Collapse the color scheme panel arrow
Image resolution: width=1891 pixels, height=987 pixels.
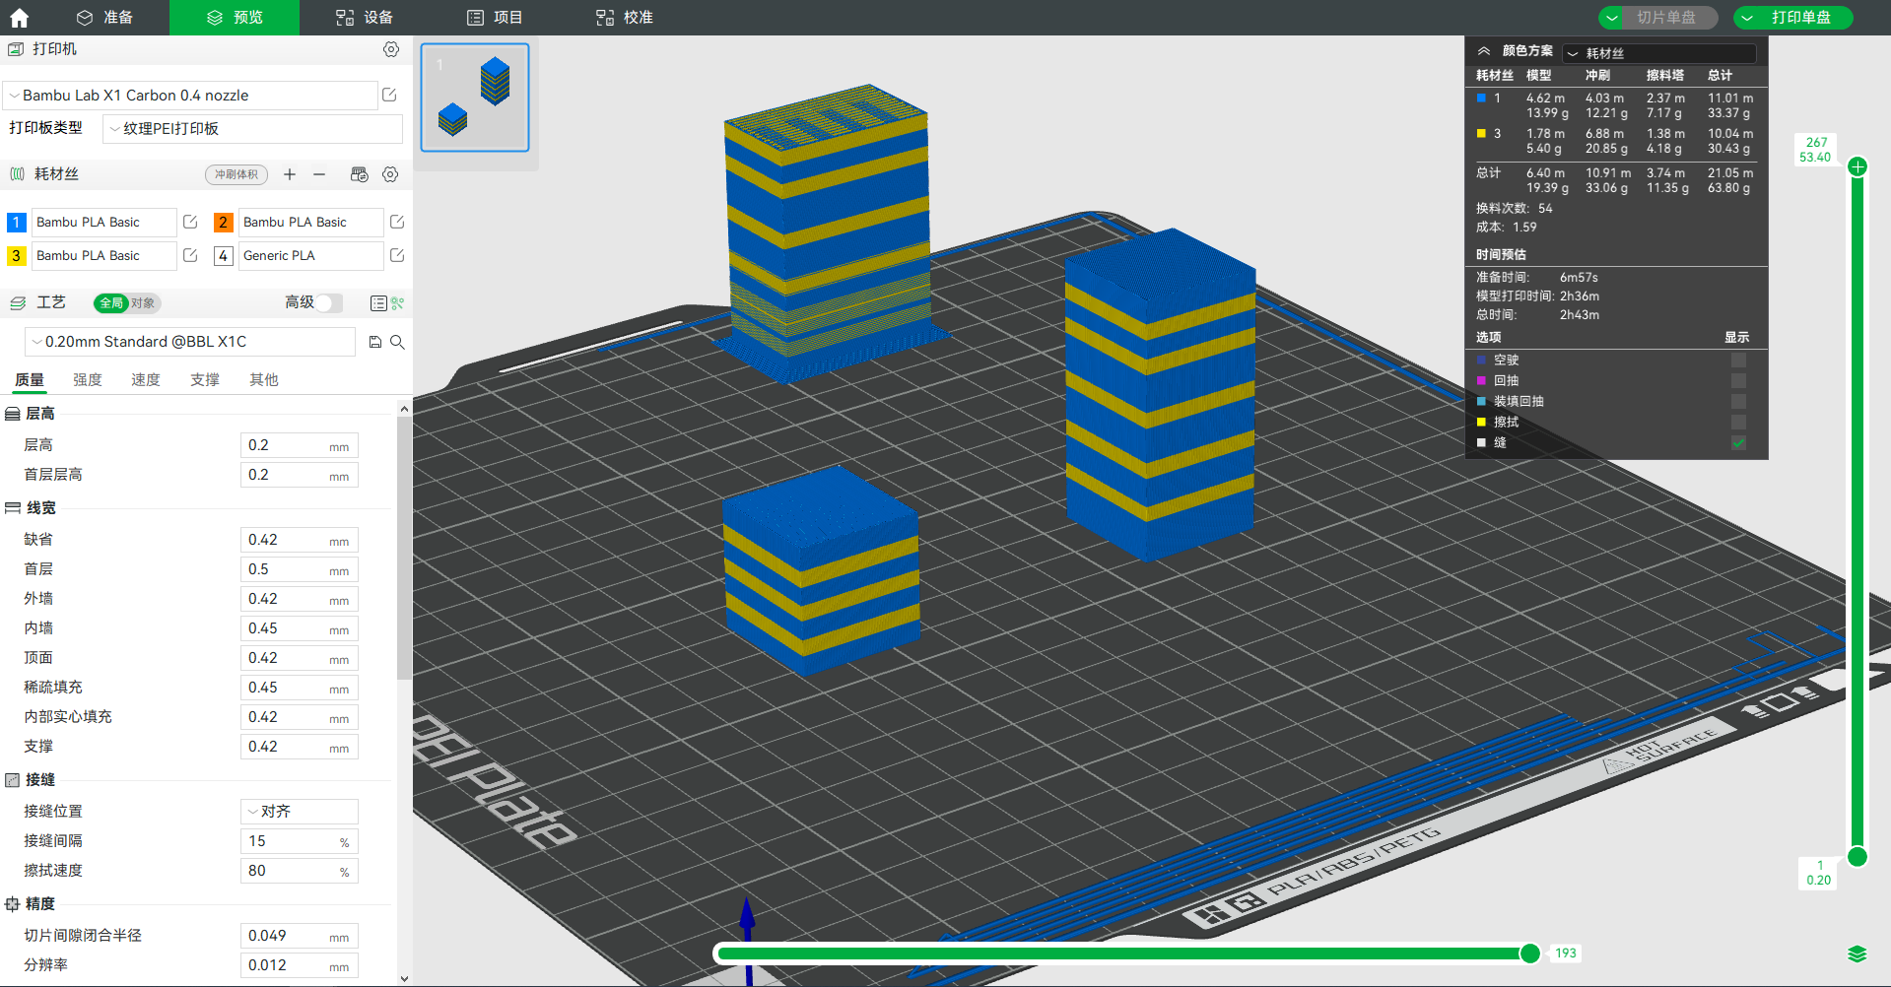coord(1483,50)
